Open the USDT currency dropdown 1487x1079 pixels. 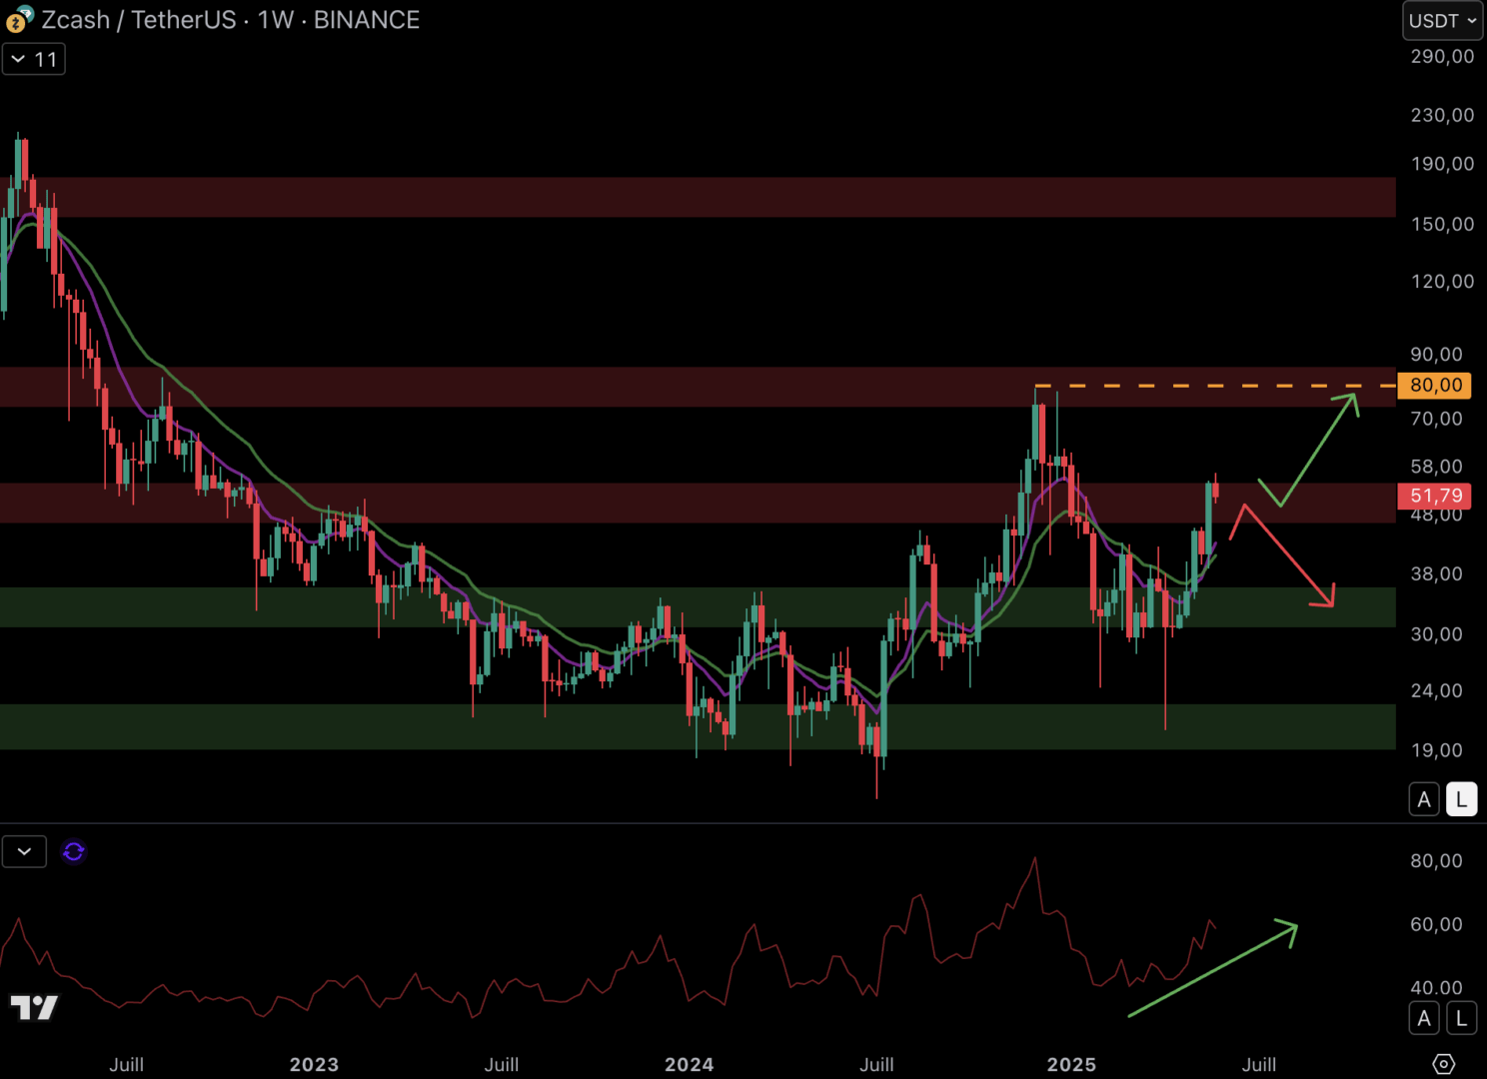pyautogui.click(x=1442, y=21)
